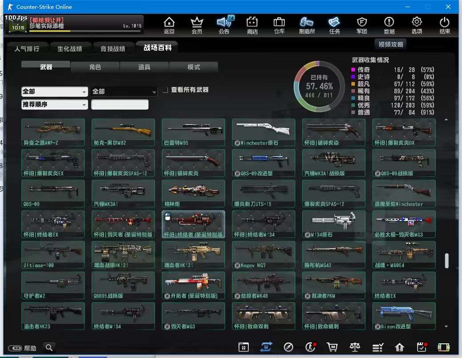Select the Bizon改进型 weapon card

tap(404, 316)
